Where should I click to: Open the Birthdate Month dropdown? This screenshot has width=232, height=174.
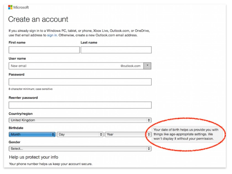coord(32,134)
